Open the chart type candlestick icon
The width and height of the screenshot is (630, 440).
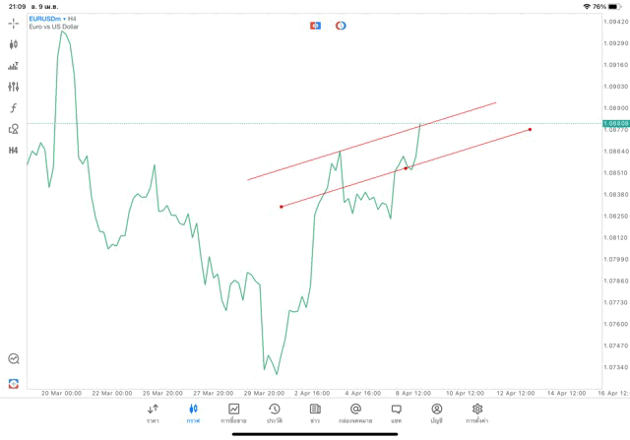click(x=14, y=44)
